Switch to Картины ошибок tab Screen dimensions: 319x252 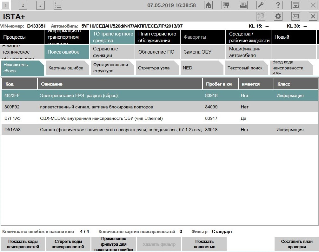[68, 68]
